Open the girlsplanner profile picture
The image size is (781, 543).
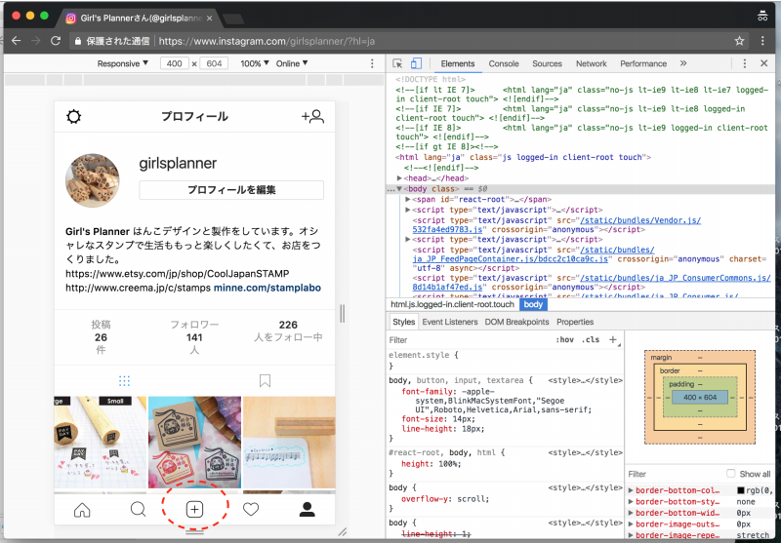tap(93, 180)
